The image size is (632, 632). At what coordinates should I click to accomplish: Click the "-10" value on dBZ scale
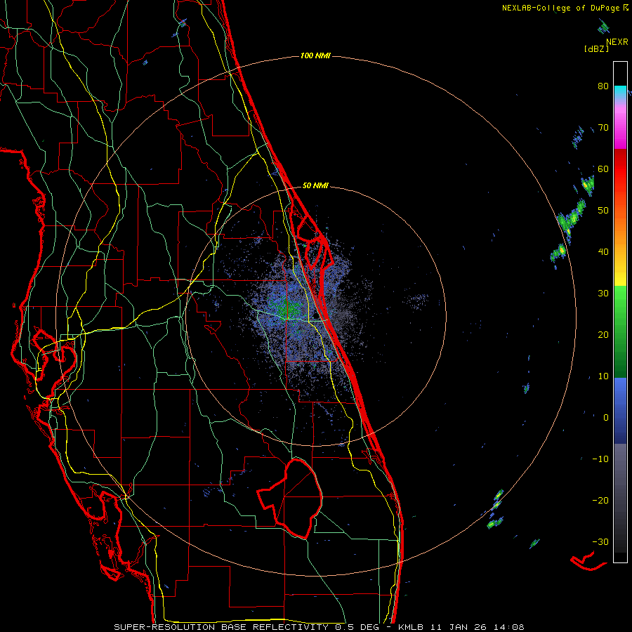[x=600, y=459]
